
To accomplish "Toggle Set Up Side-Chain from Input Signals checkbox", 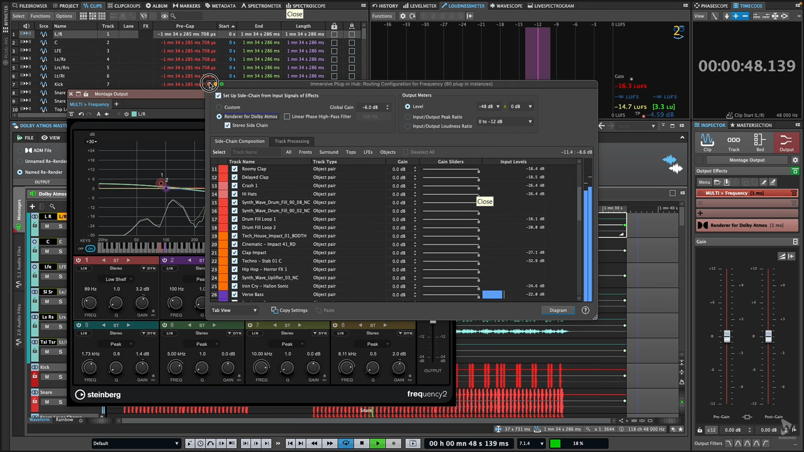I will coord(218,95).
